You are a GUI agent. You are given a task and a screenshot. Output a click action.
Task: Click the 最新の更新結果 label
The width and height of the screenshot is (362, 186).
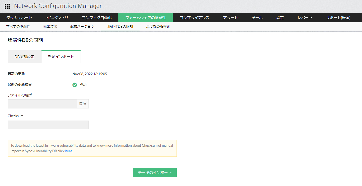coord(20,85)
